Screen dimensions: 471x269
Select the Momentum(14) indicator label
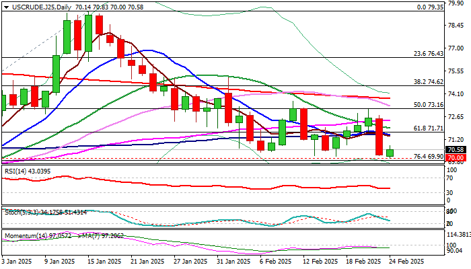pyautogui.click(x=28, y=235)
